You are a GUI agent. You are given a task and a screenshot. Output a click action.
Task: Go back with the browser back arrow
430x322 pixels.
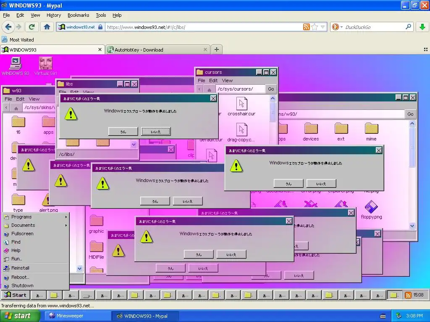(x=8, y=27)
